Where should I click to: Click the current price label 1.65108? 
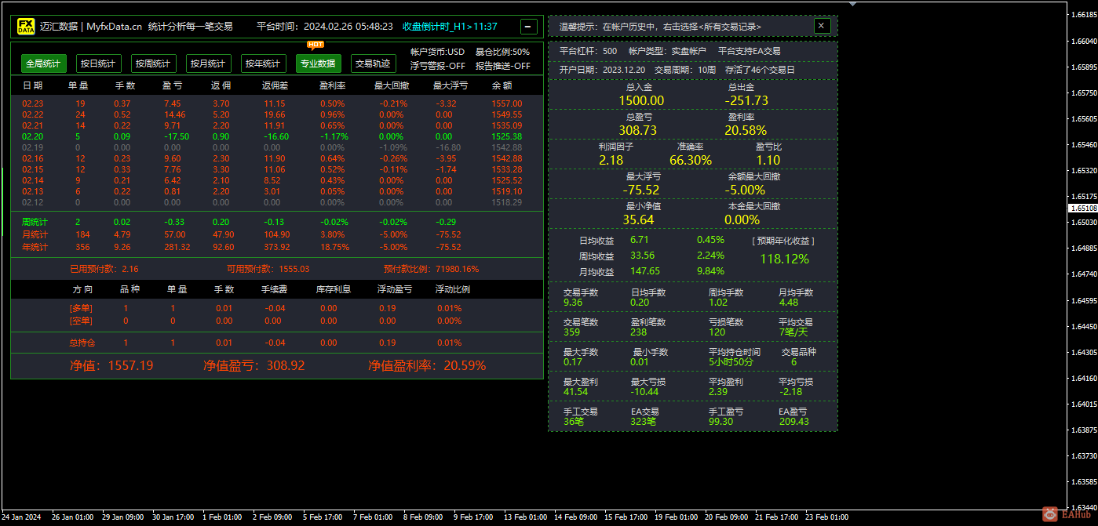[1083, 209]
